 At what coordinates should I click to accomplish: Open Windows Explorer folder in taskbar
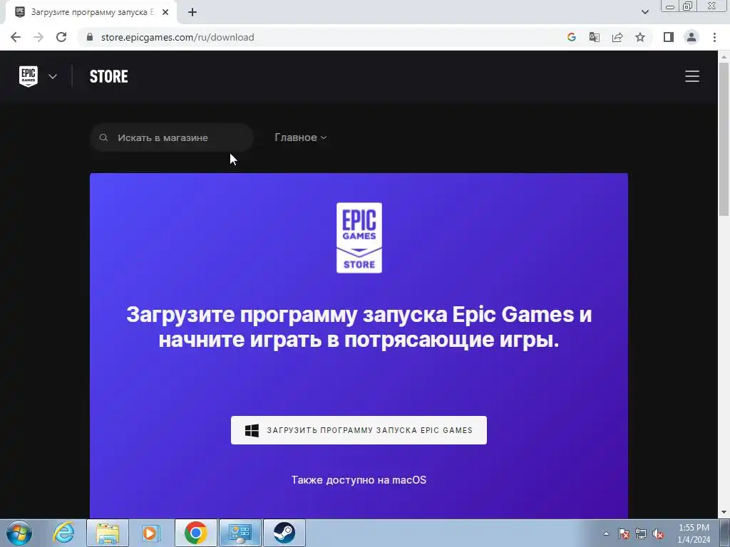(107, 533)
